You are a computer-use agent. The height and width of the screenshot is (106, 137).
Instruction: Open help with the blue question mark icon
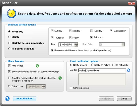(x=7, y=98)
